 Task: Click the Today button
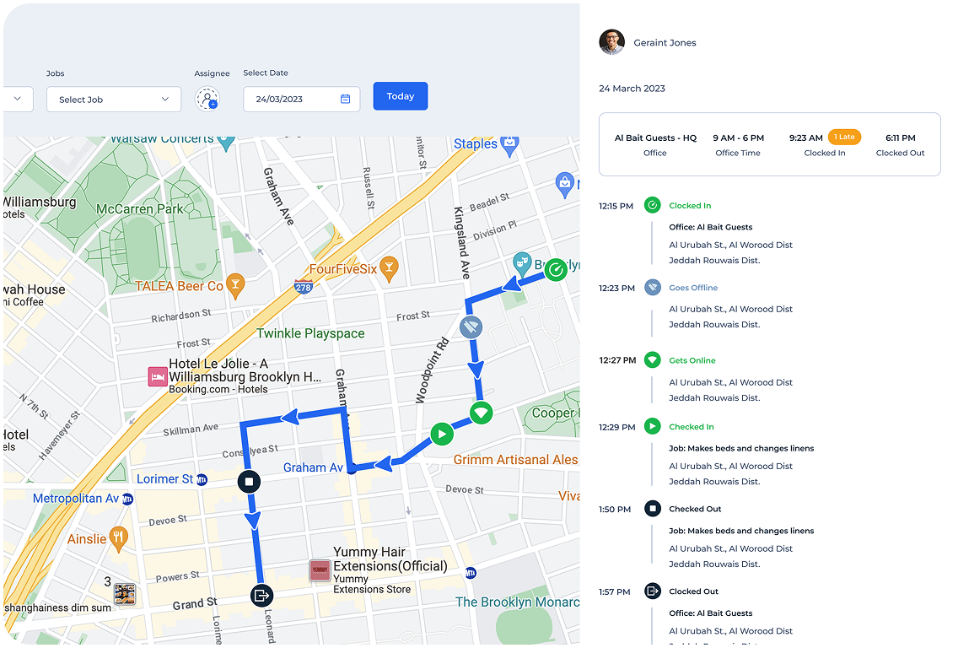click(401, 96)
